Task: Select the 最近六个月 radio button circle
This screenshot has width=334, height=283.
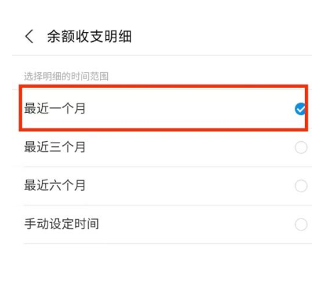Action: pos(301,186)
